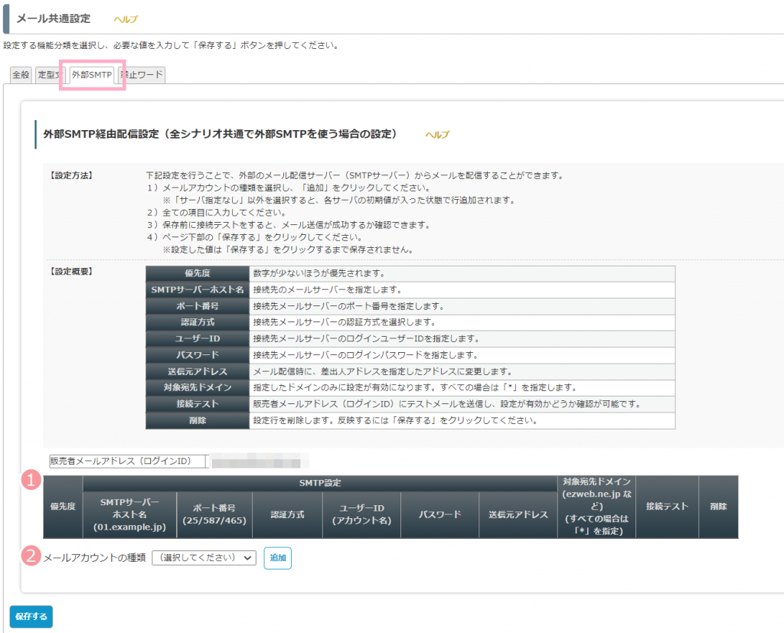Click 対象宛先ドメイン row label in 設定概要
The image size is (784, 633).
198,387
